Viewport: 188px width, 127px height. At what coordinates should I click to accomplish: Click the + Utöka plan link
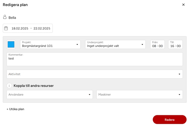point(15,109)
